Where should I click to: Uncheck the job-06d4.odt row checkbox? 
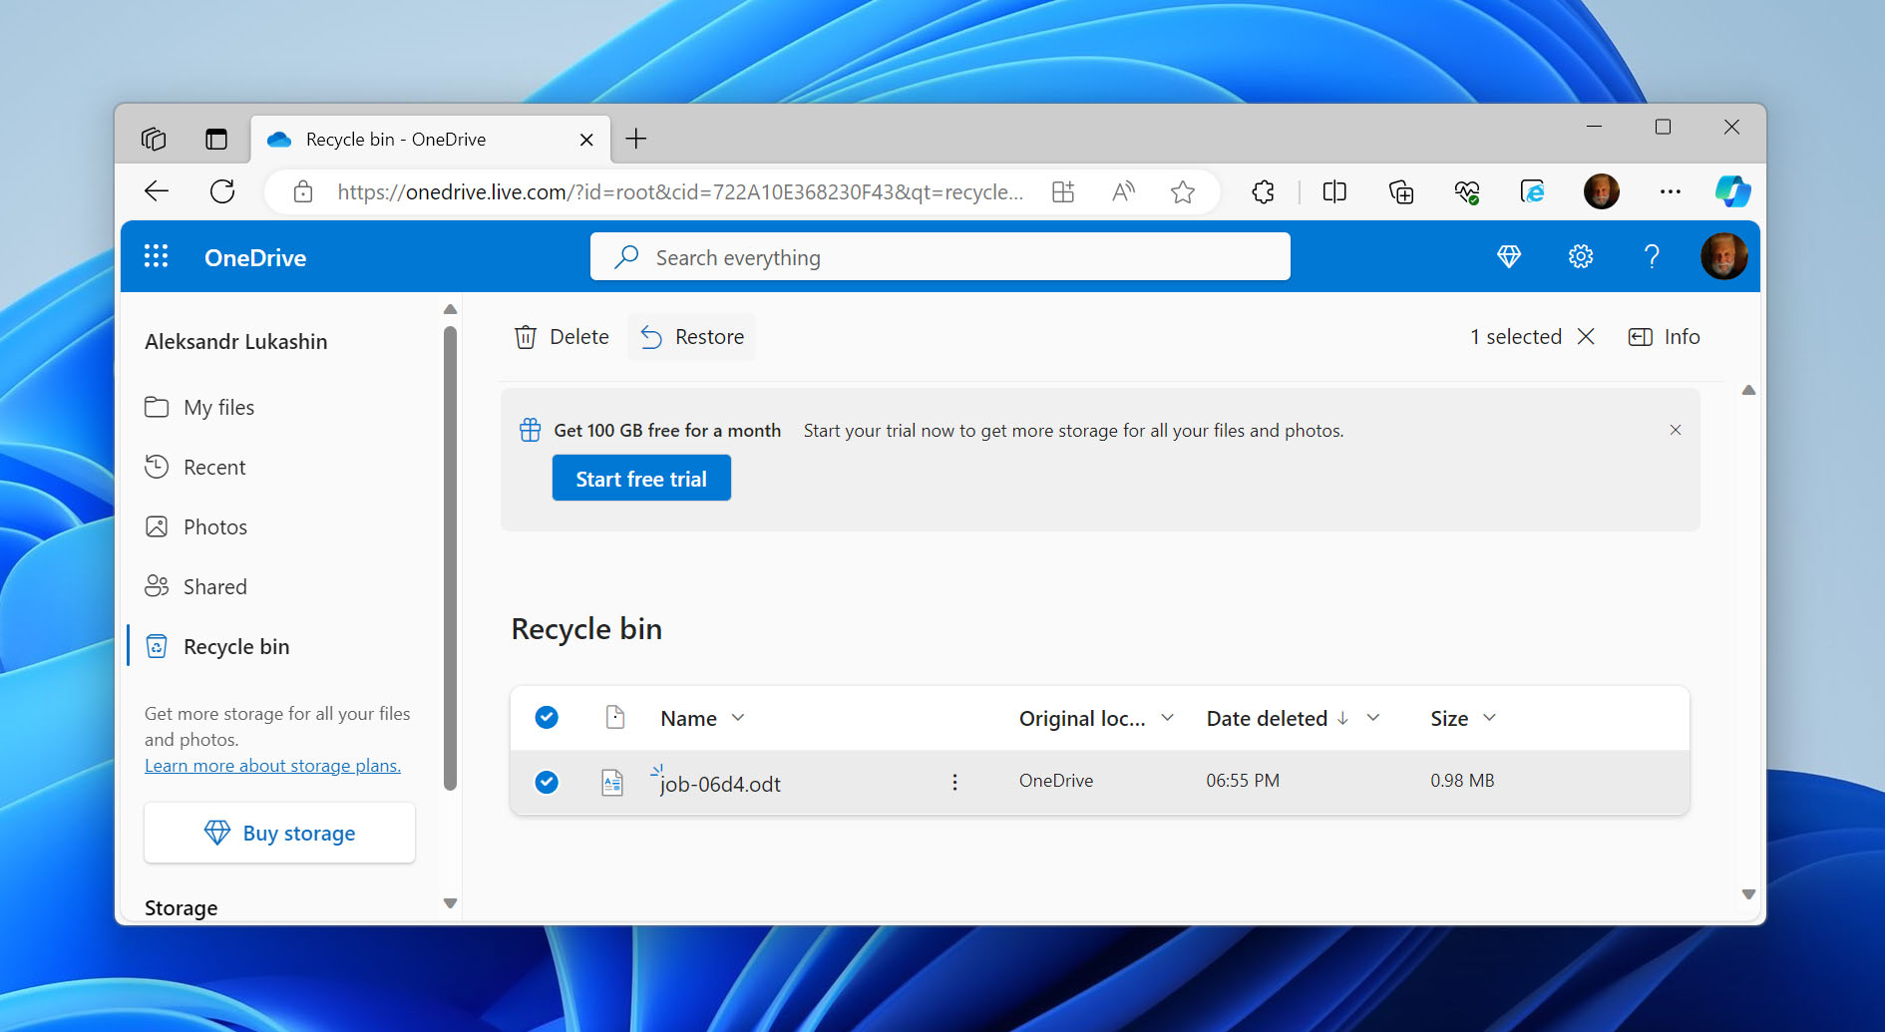547,782
